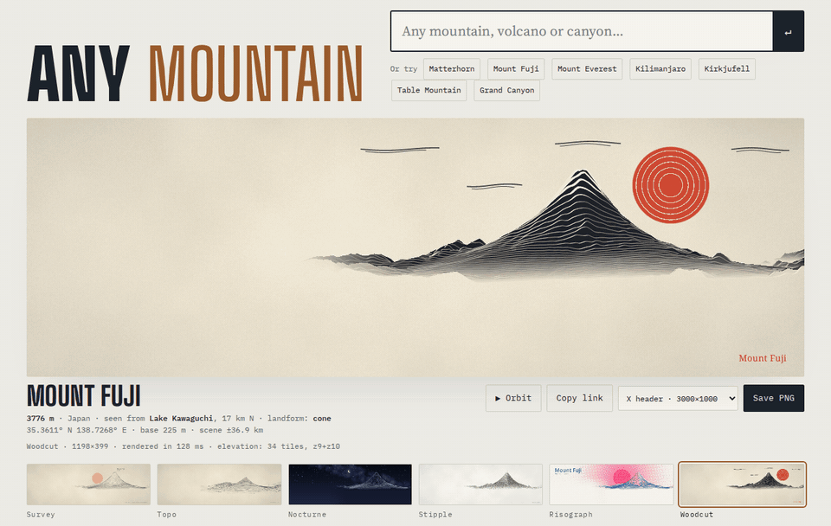Apply the Risograph style thumbnail
The height and width of the screenshot is (526, 831).
(x=611, y=484)
